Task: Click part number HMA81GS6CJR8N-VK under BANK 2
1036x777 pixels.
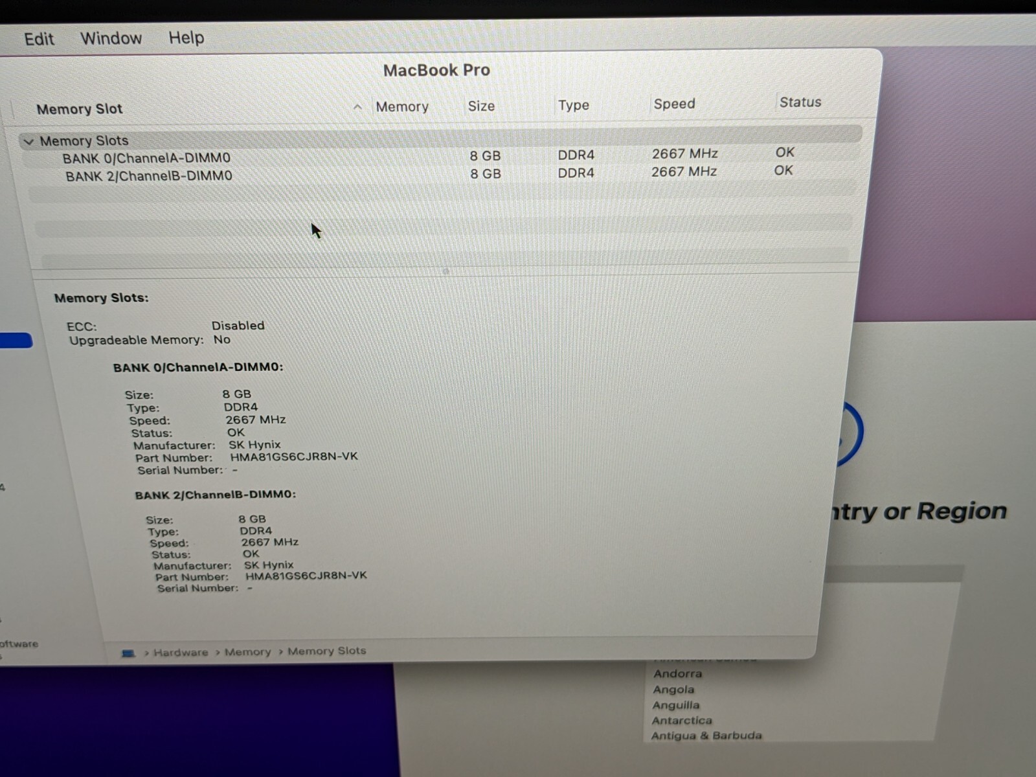Action: (x=306, y=576)
